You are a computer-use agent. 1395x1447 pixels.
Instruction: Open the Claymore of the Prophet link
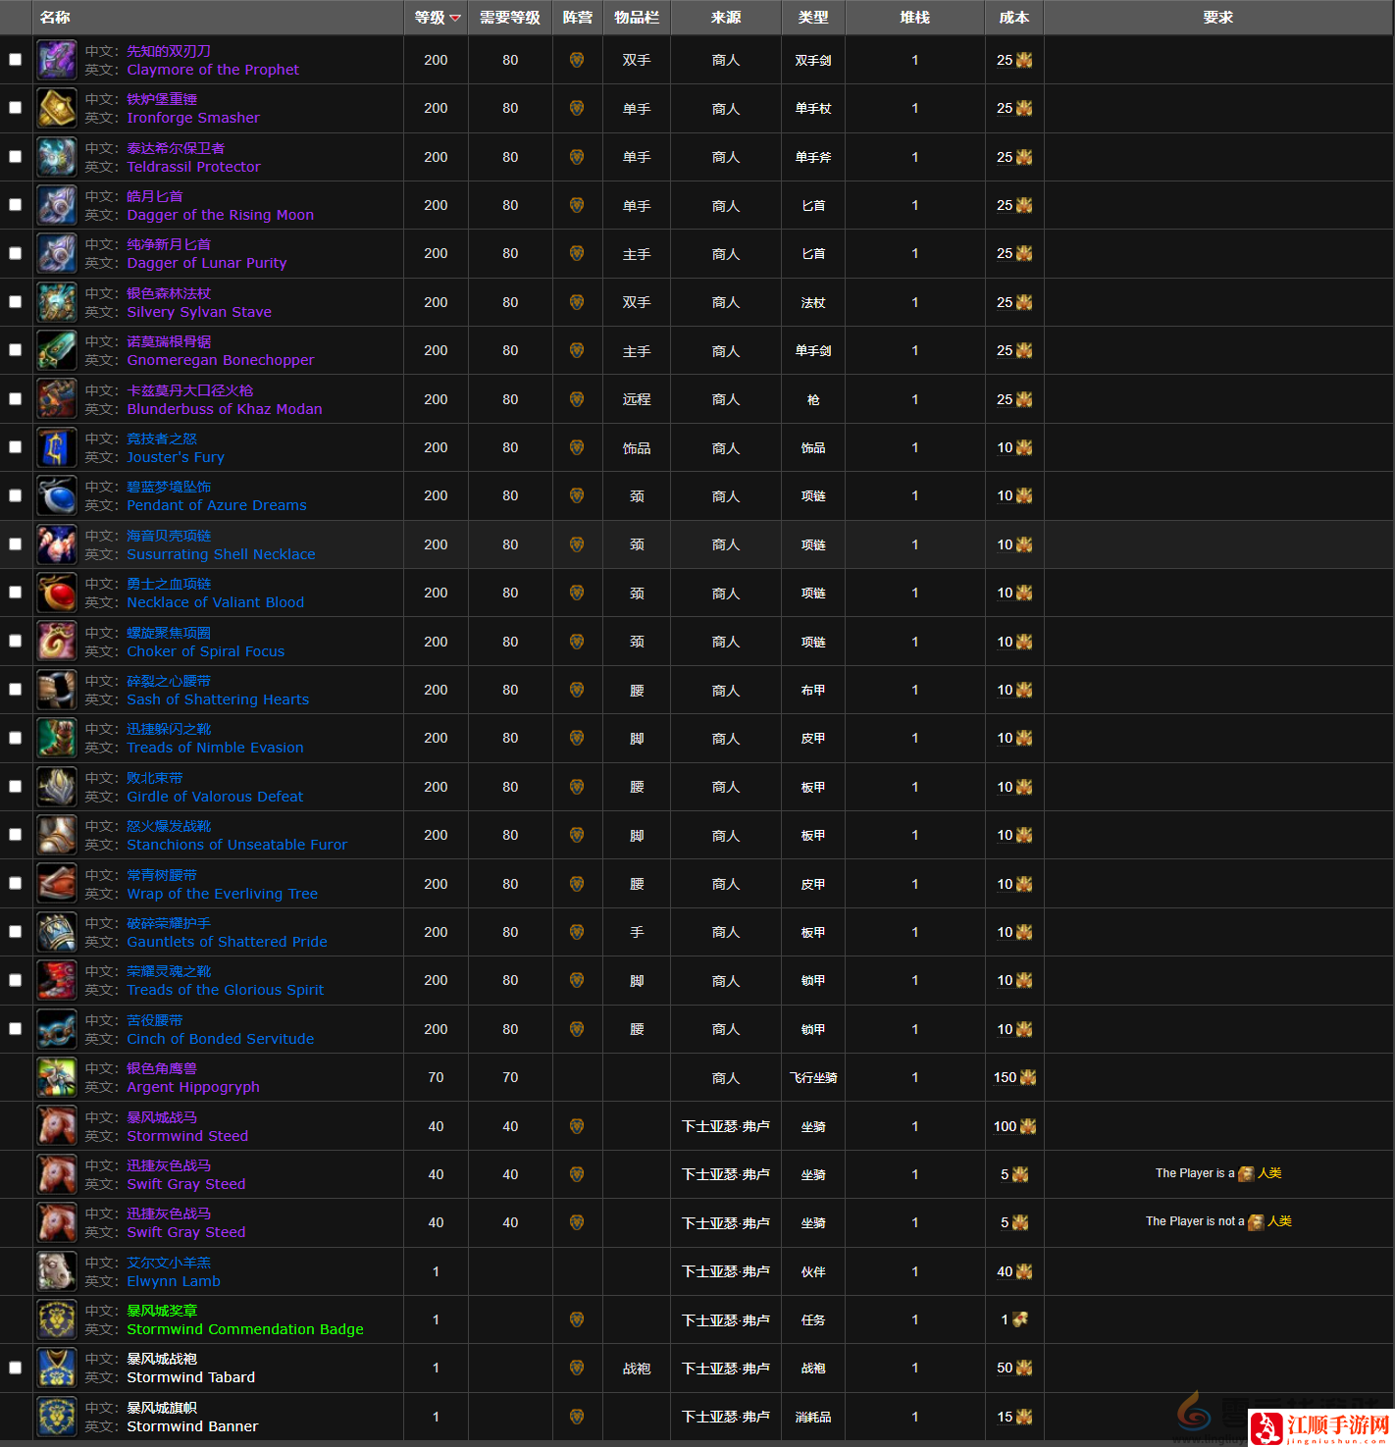(x=213, y=70)
